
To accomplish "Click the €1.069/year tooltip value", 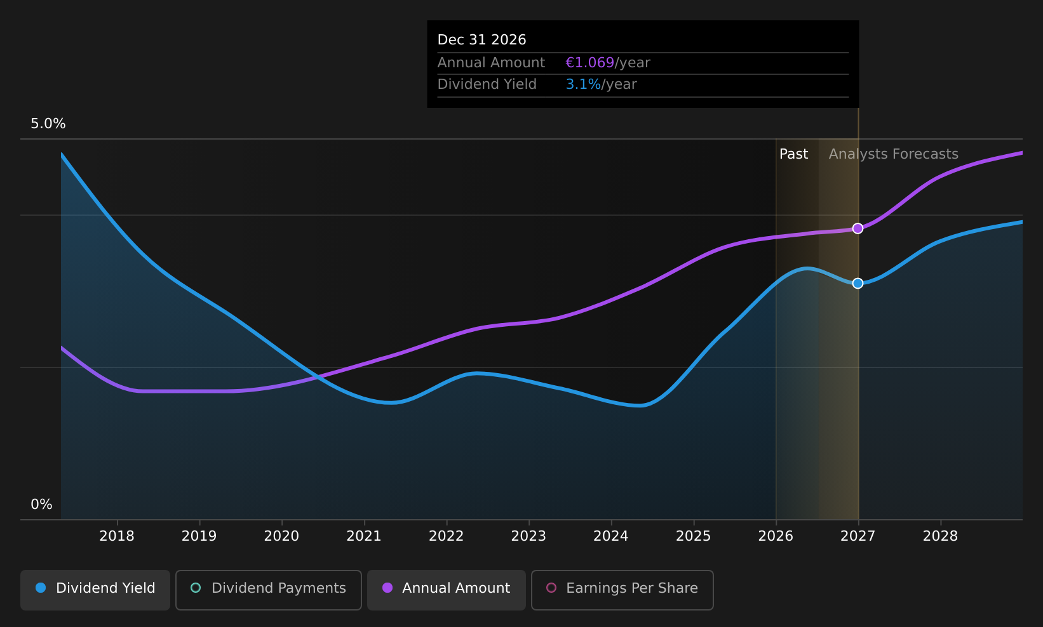I will (608, 63).
